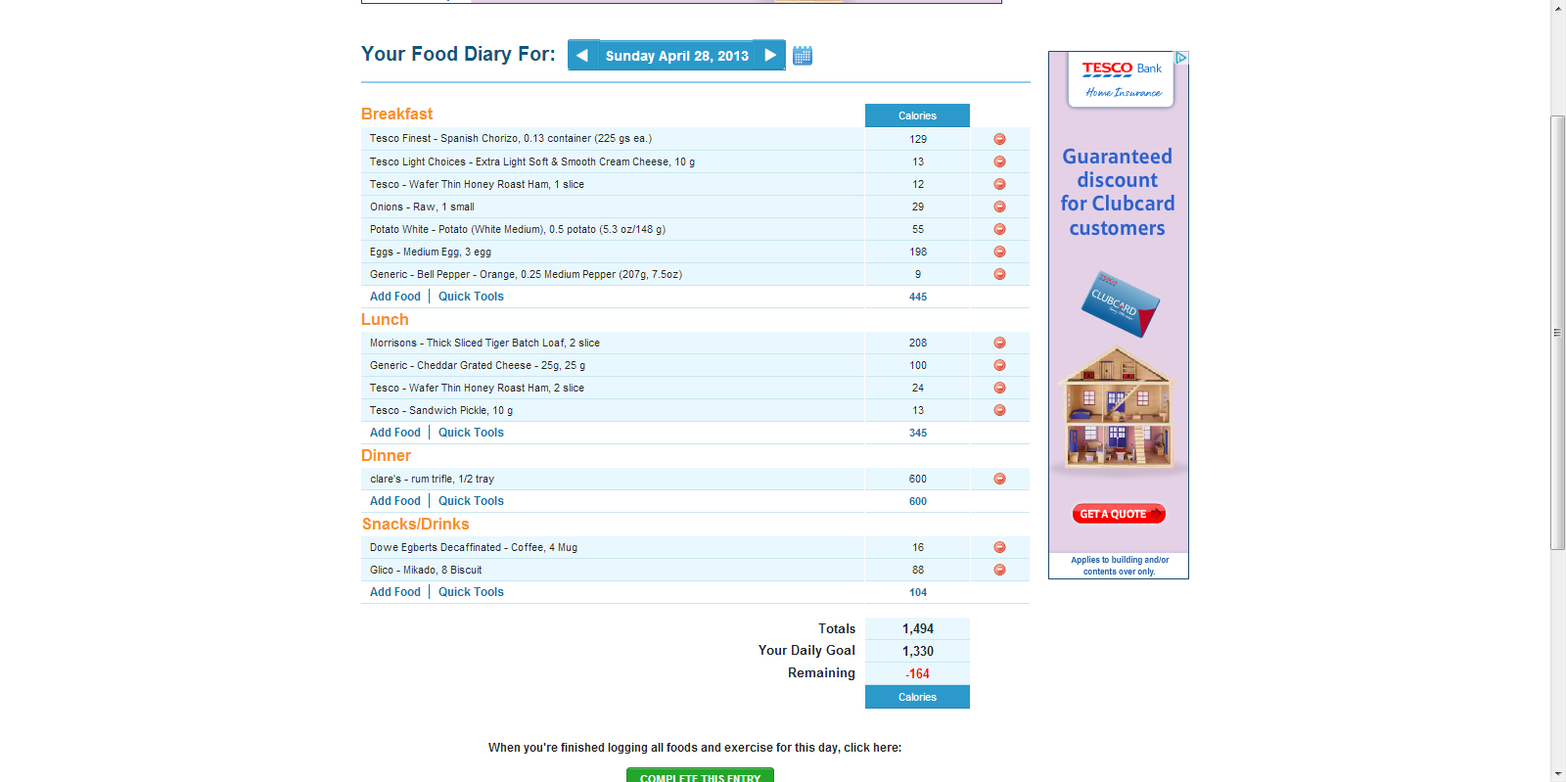Screen dimensions: 1566x782
Task: Select Eggs - Medium Egg, 3 egg text
Action: point(431,253)
